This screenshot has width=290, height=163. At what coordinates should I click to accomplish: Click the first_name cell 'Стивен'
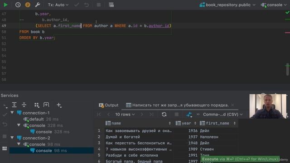pyautogui.click(x=207, y=149)
